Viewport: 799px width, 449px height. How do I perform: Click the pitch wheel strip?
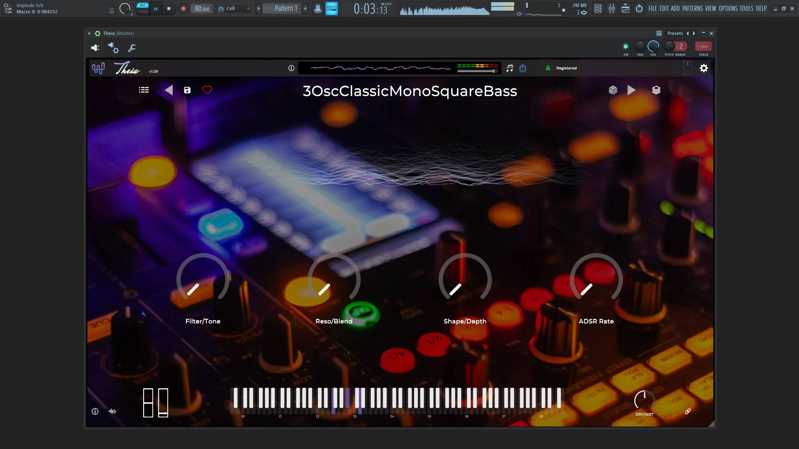(x=148, y=403)
